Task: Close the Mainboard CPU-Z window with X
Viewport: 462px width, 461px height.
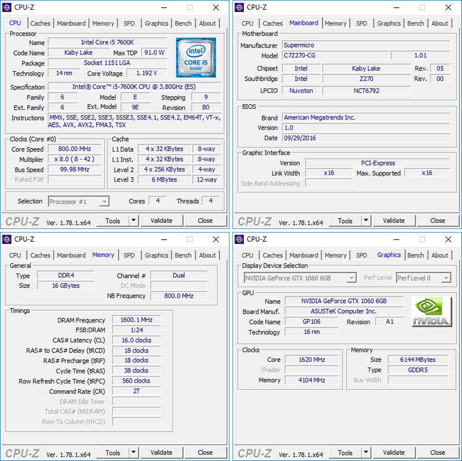Action: (448, 8)
